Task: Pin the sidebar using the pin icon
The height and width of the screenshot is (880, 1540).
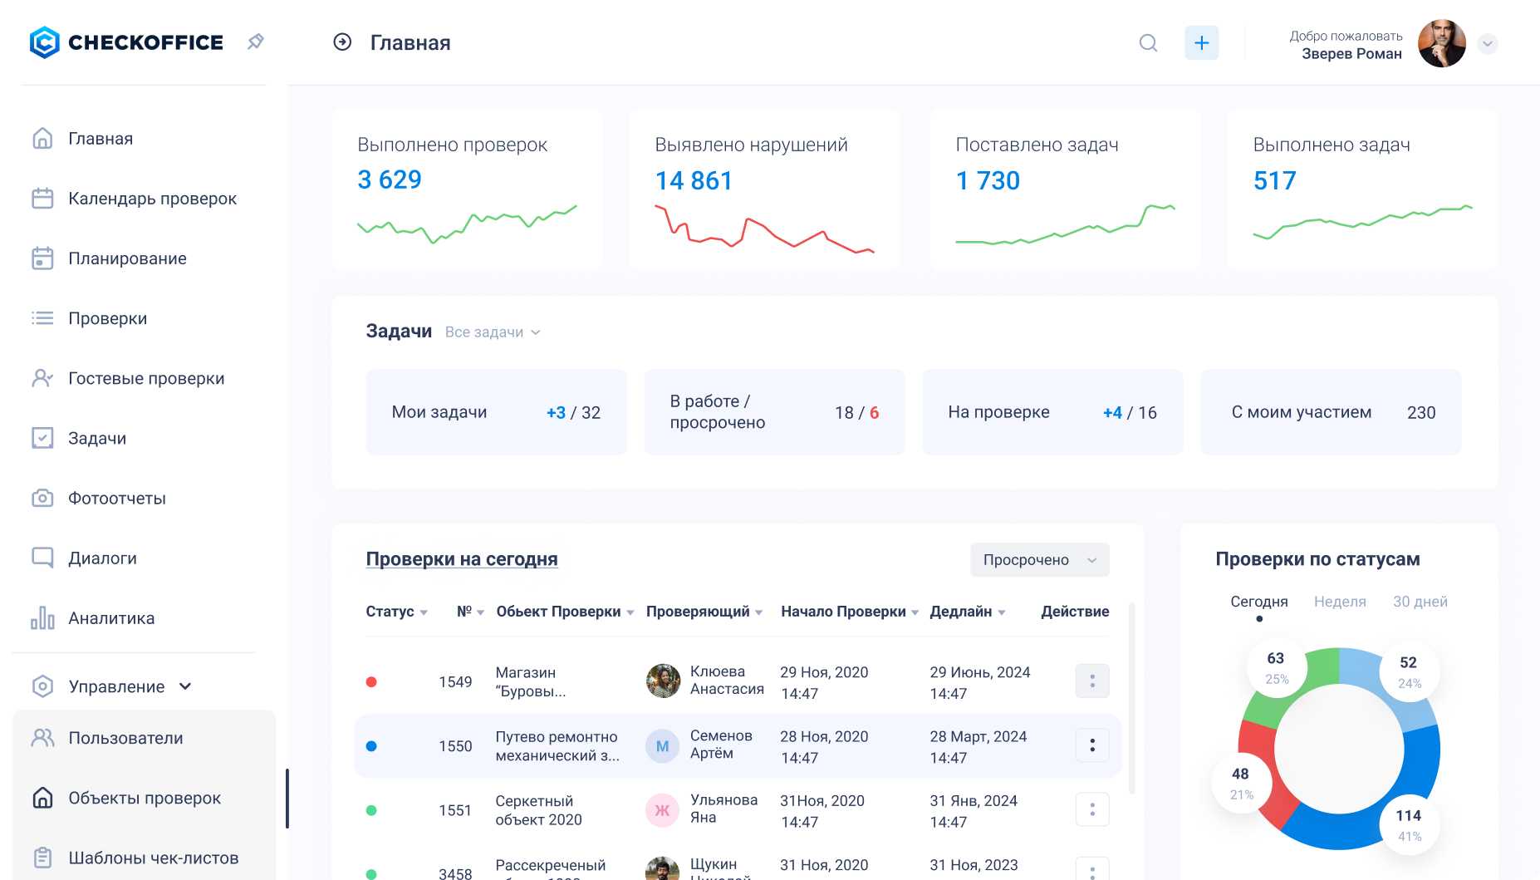Action: (255, 41)
